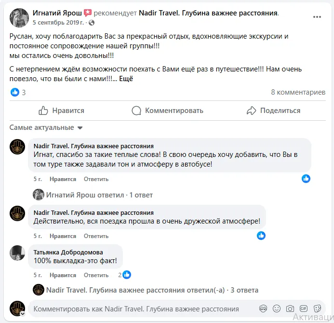Image resolution: width=334 pixels, height=323 pixels.
Task: Toggle Нравится on Татьянка Добродомова's comment
Action: (63, 275)
